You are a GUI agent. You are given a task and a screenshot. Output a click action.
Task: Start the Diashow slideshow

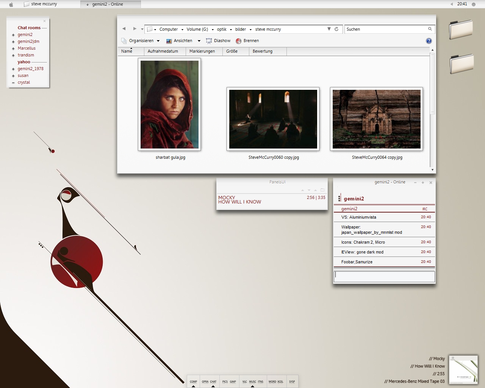point(218,41)
